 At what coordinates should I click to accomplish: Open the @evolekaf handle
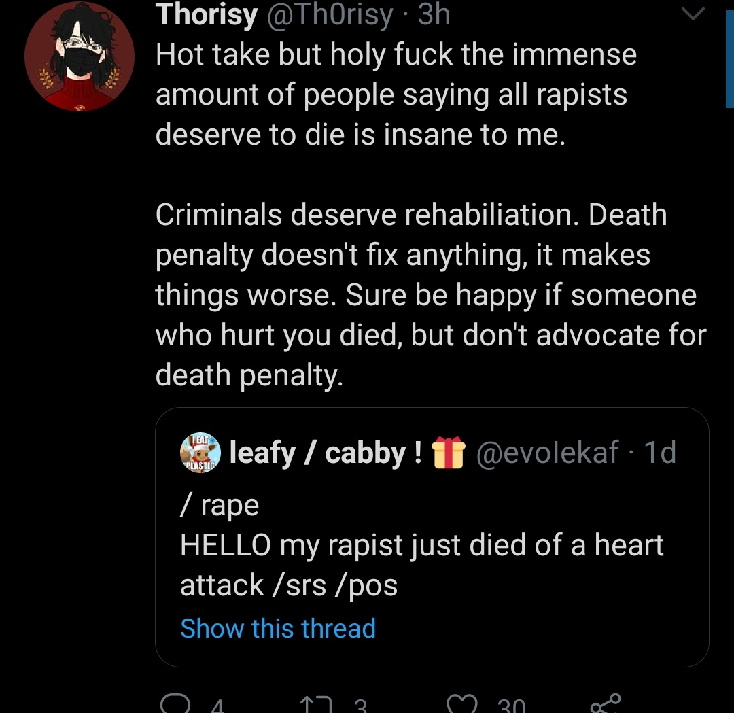[x=547, y=452]
